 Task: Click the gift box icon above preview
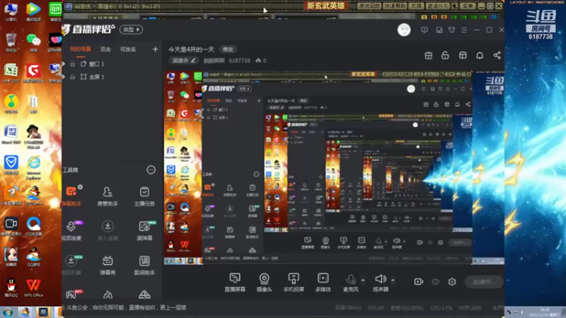coord(429,55)
